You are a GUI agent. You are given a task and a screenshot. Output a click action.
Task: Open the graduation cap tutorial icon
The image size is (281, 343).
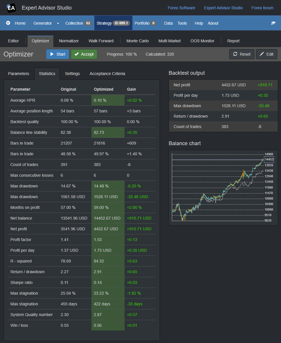273,23
